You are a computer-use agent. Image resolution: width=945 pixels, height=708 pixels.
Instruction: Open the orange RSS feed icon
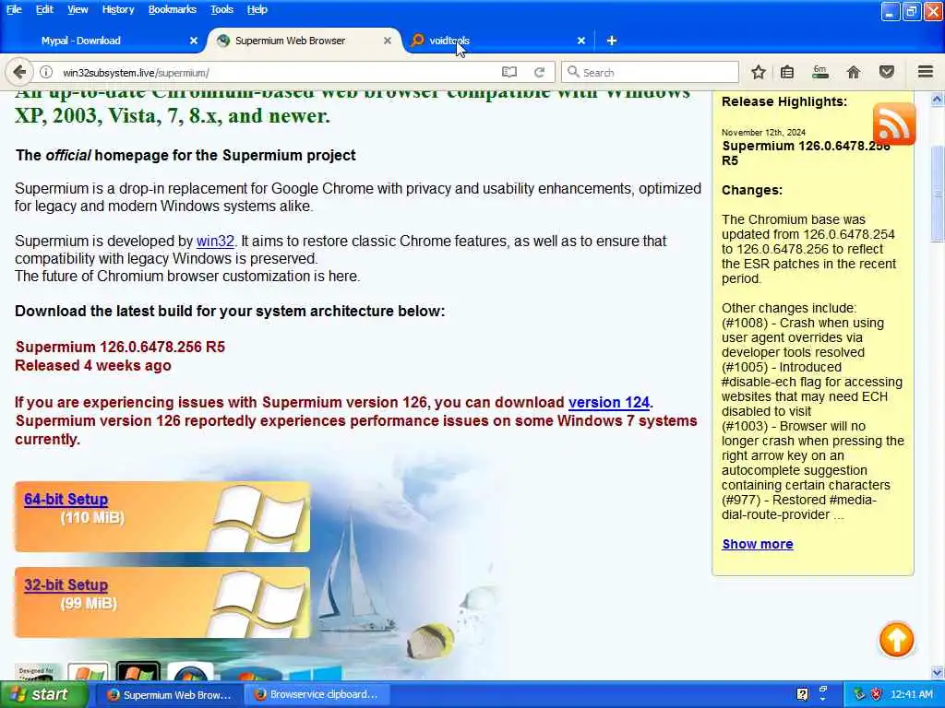893,124
